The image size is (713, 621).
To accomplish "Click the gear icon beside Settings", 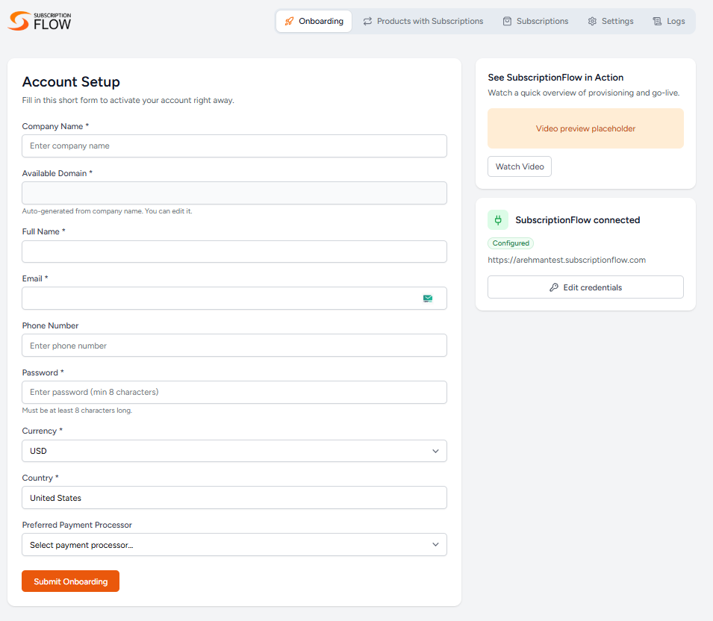I will coord(592,22).
